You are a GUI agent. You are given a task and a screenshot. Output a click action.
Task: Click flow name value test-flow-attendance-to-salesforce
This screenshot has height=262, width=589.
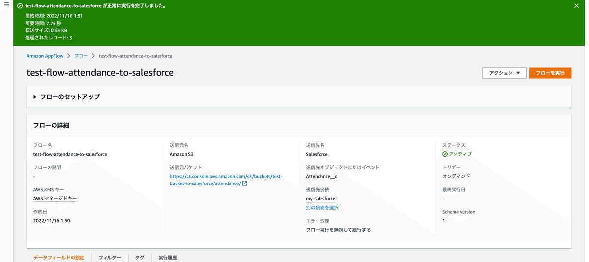point(70,154)
